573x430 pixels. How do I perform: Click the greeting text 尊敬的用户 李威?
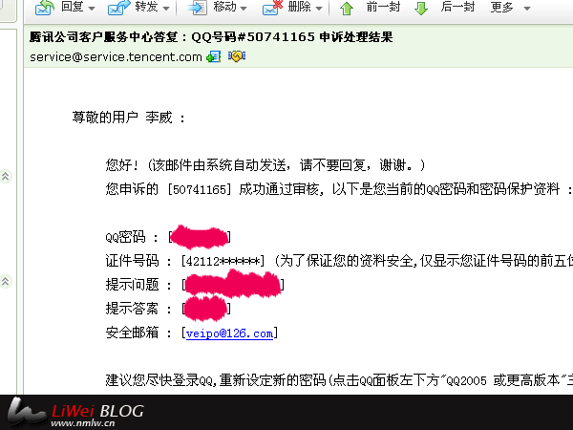coord(129,118)
